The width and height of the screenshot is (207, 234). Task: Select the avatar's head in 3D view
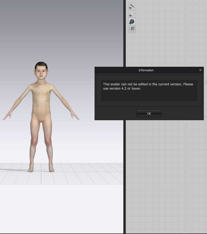(x=41, y=71)
